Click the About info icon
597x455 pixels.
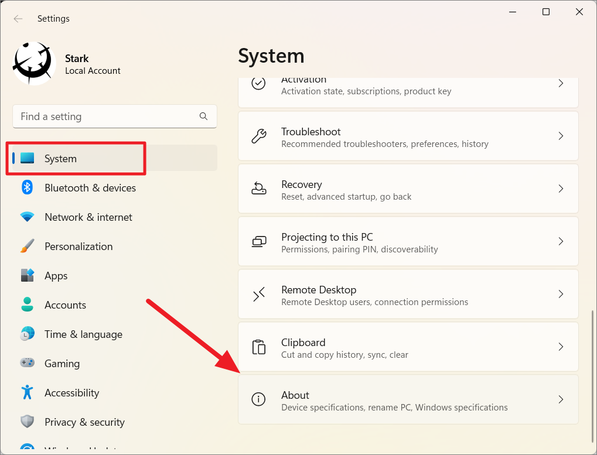[258, 399]
